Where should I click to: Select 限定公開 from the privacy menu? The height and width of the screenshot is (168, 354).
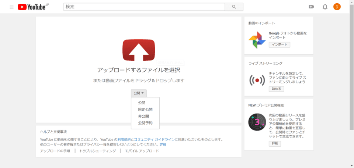click(x=145, y=110)
